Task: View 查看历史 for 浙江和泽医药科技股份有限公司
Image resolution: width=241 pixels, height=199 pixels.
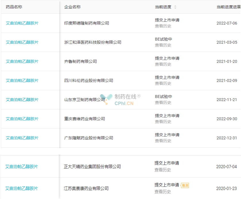Action: point(163,45)
